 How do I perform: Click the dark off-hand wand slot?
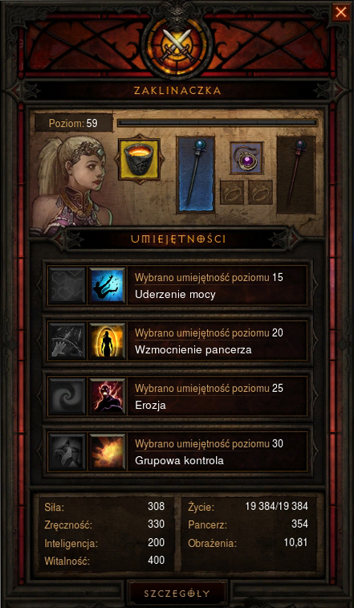[296, 174]
